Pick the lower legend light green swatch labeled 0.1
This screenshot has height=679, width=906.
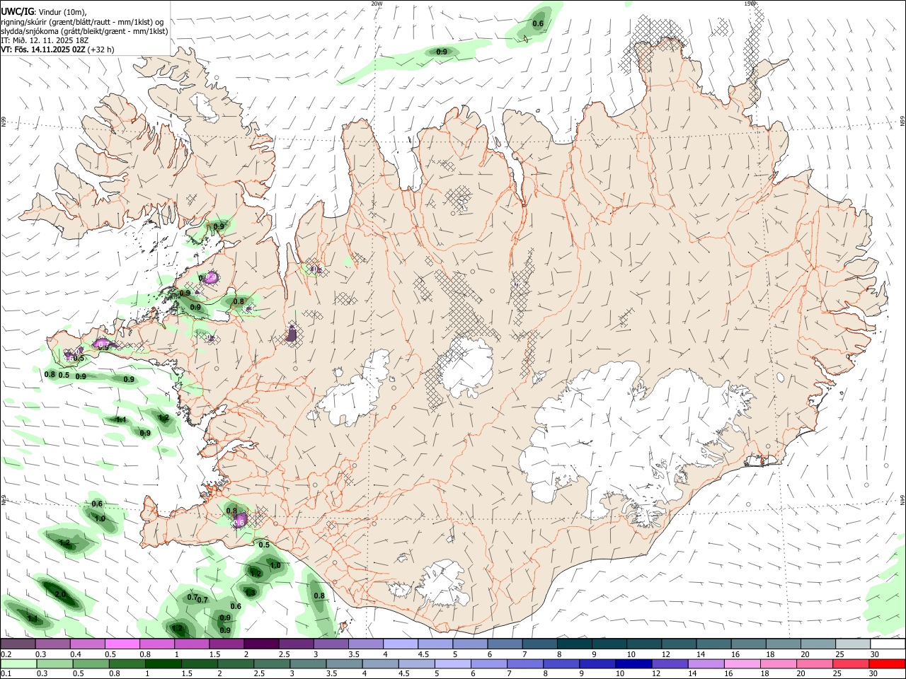click(18, 663)
